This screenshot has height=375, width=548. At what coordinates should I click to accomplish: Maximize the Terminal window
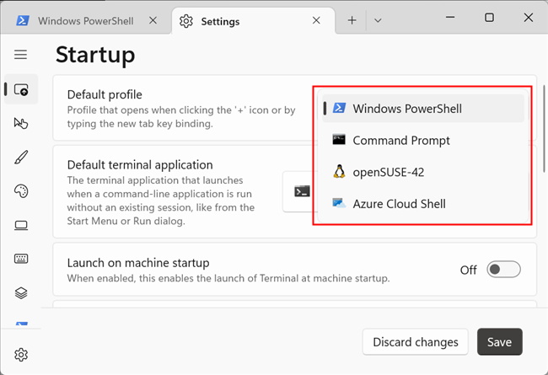coord(489,17)
